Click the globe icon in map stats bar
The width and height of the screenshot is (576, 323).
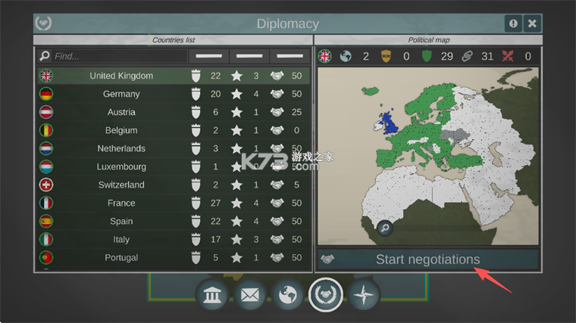point(346,56)
